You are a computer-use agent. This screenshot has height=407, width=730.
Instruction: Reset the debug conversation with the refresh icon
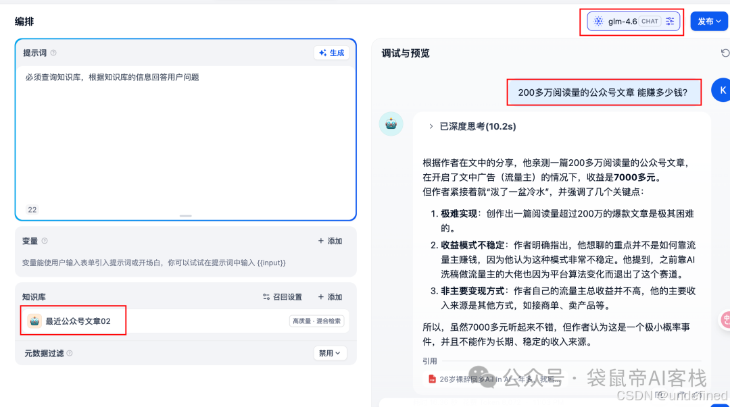725,53
